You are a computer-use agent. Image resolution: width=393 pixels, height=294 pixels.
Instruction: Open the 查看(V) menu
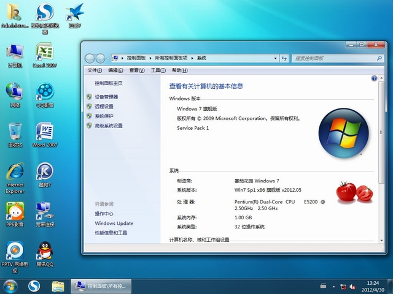tap(137, 70)
